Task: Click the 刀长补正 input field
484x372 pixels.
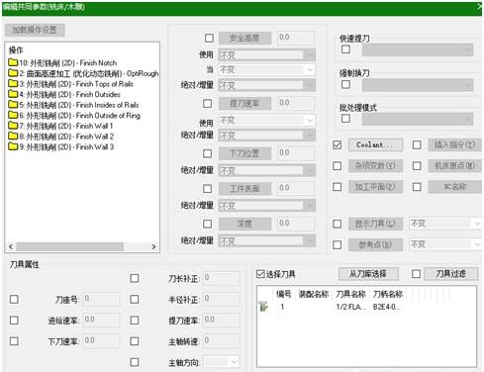Action: pos(221,278)
